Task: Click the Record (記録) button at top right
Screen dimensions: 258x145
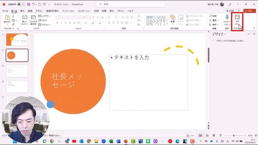Action: point(230,11)
